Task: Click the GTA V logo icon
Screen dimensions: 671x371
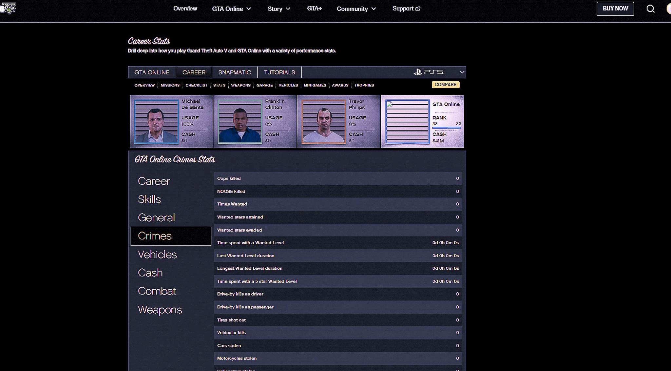Action: pos(8,8)
